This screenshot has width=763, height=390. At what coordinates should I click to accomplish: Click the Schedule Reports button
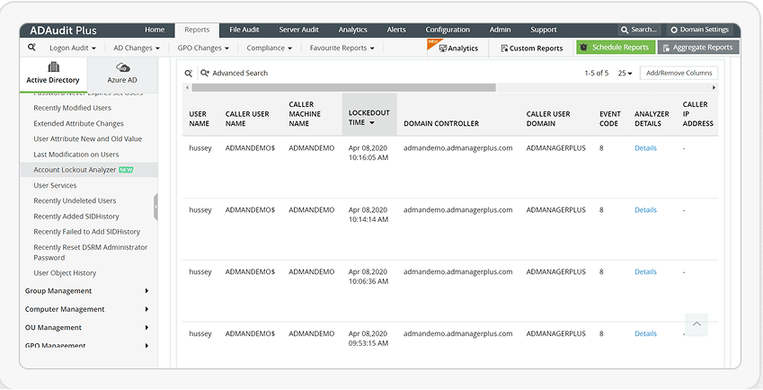coord(616,47)
